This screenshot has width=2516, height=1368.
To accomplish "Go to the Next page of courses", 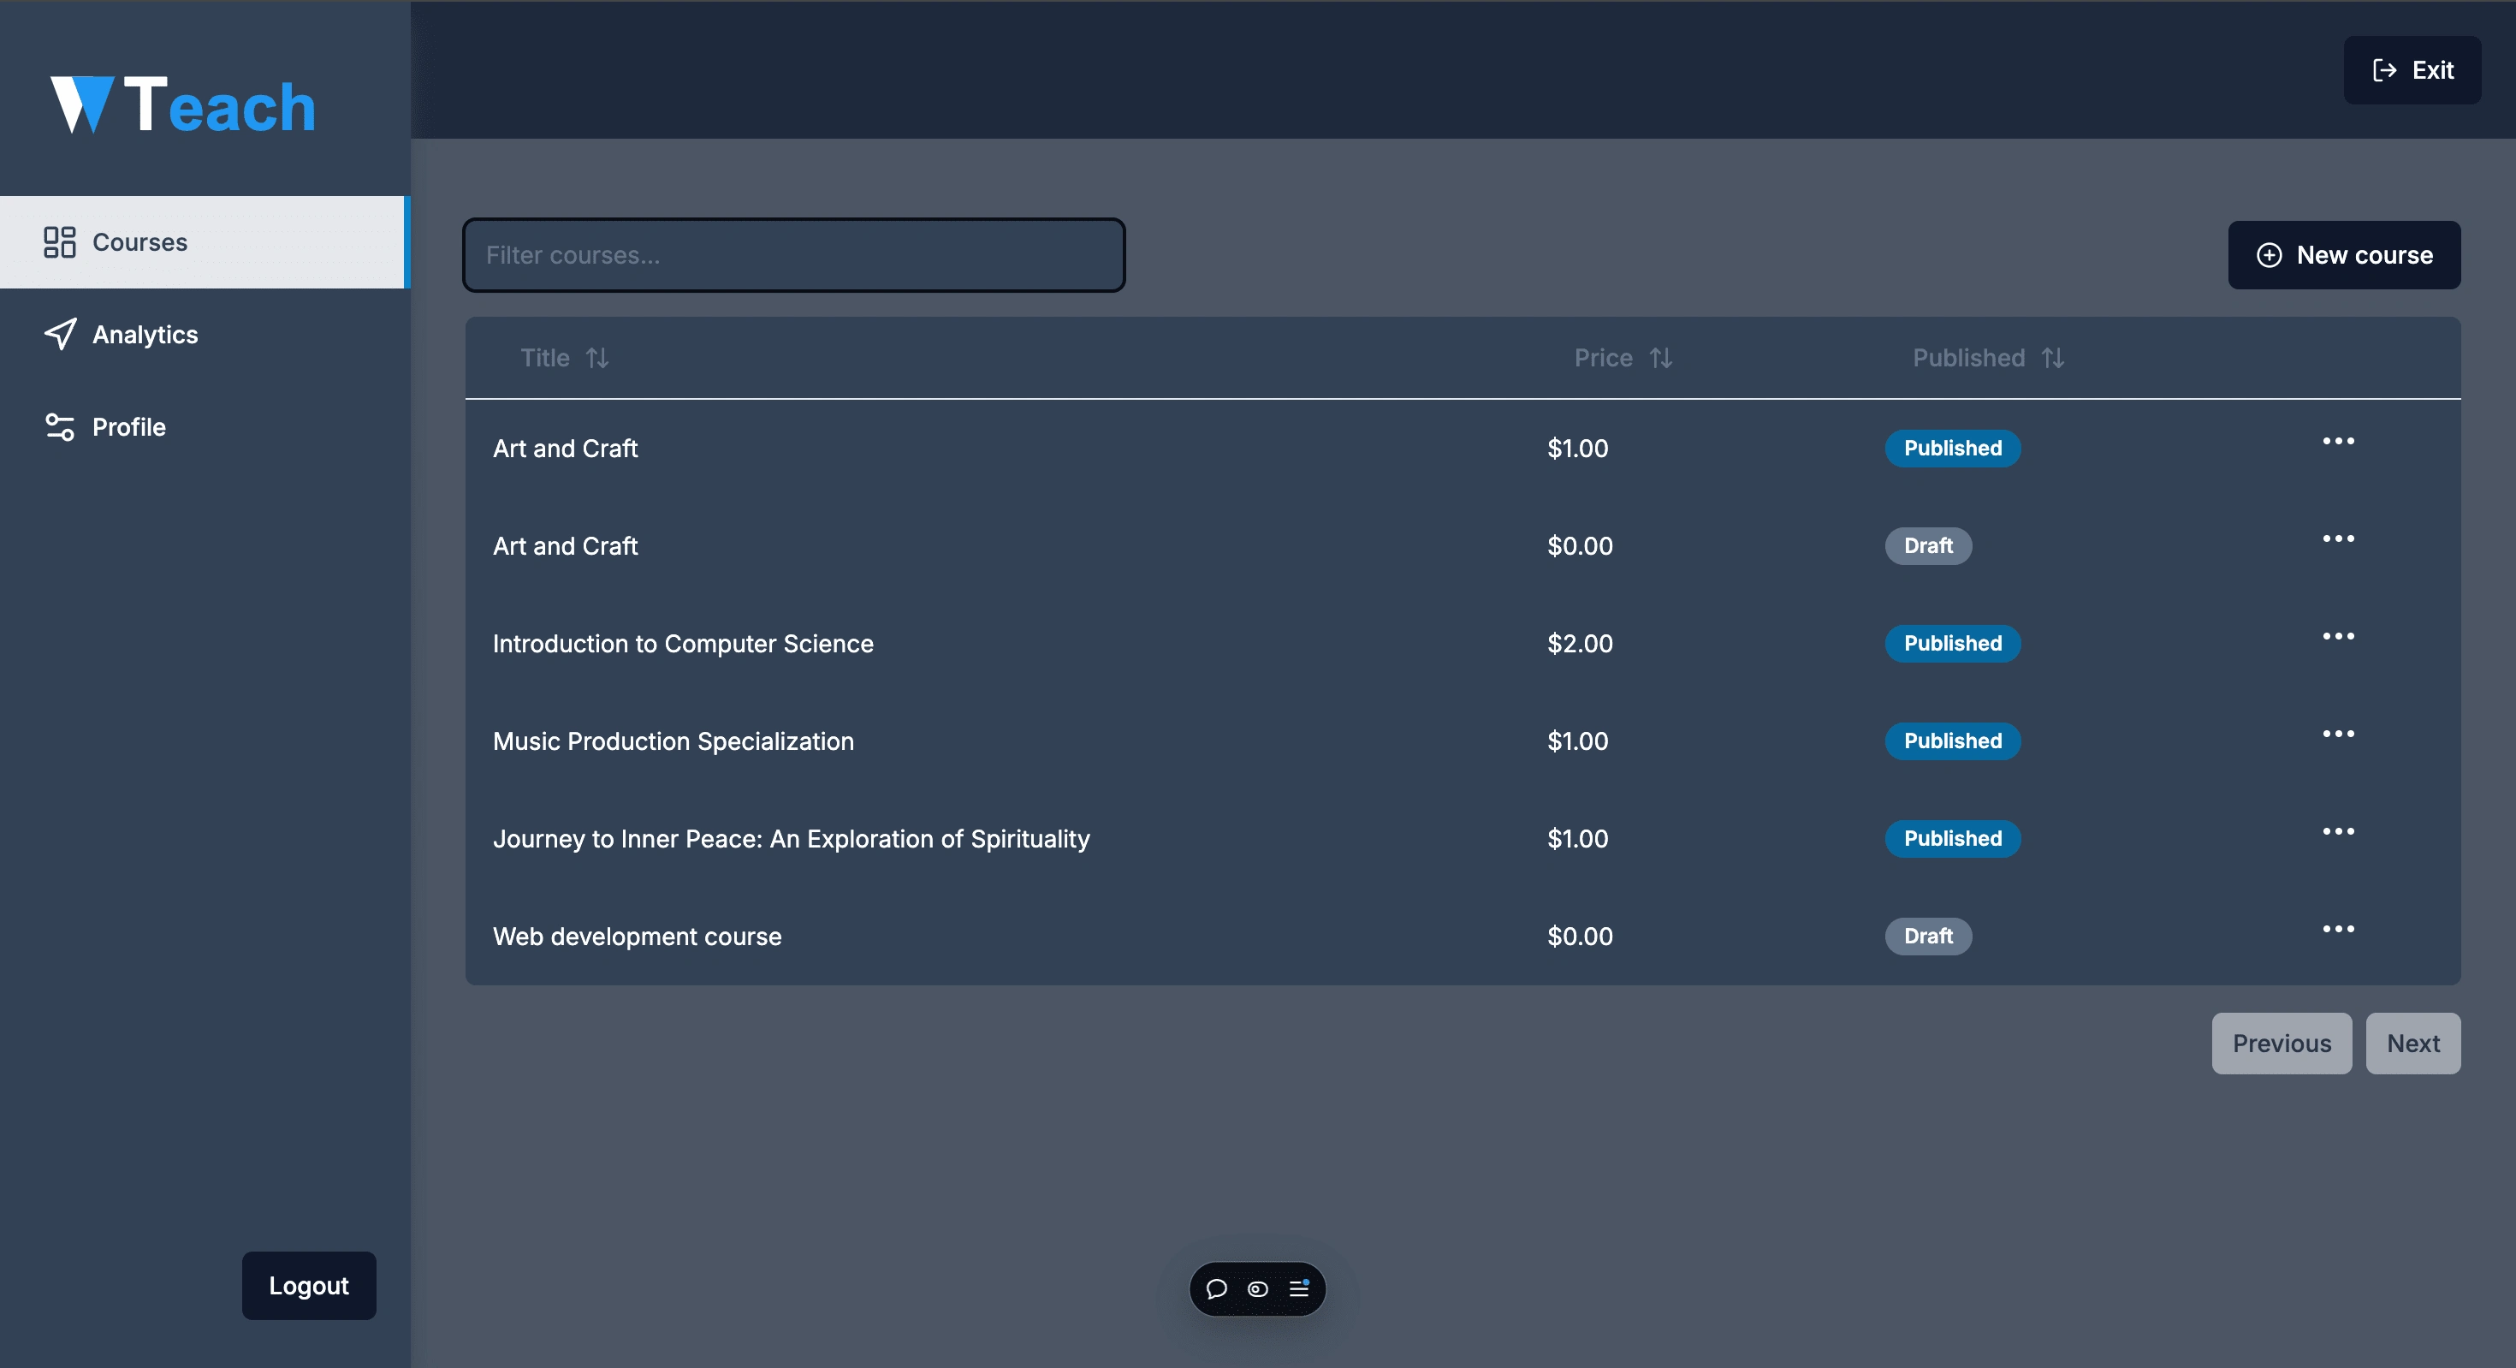I will click(2412, 1044).
